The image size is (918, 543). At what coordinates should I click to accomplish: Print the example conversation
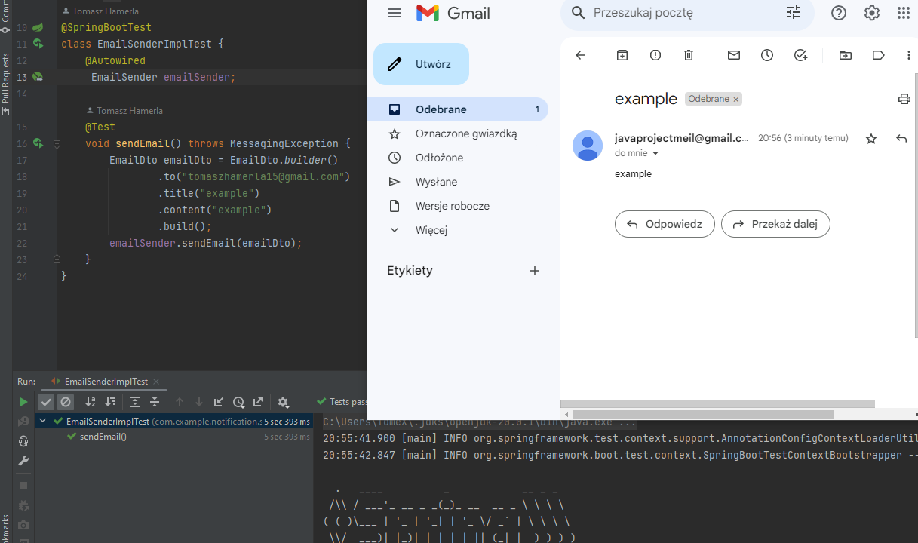[904, 99]
